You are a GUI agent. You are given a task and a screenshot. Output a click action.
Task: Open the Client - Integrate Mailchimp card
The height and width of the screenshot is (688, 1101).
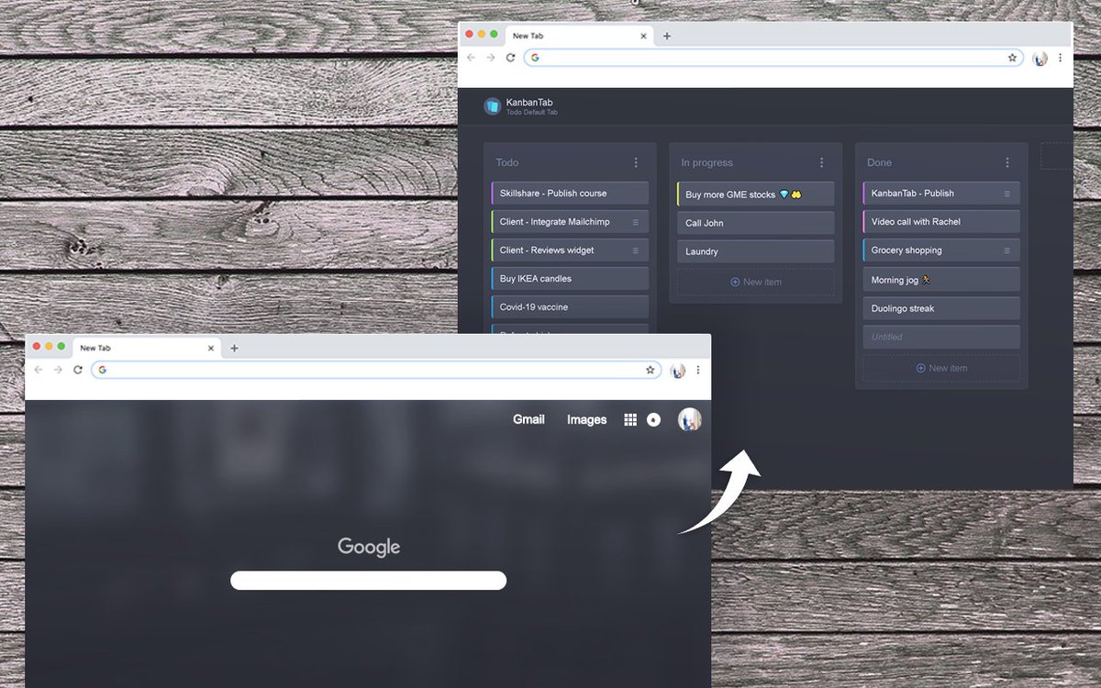(x=570, y=222)
